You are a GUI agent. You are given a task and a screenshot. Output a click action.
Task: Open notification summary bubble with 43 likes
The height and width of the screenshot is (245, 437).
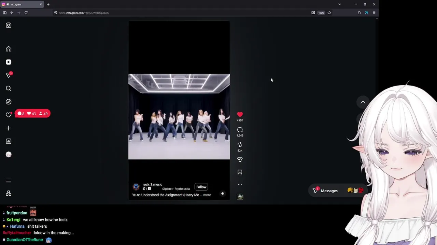click(32, 114)
